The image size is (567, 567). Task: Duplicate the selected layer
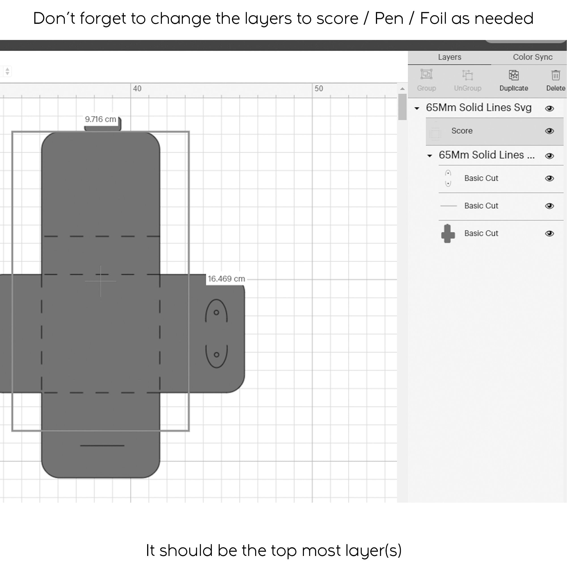coord(514,75)
